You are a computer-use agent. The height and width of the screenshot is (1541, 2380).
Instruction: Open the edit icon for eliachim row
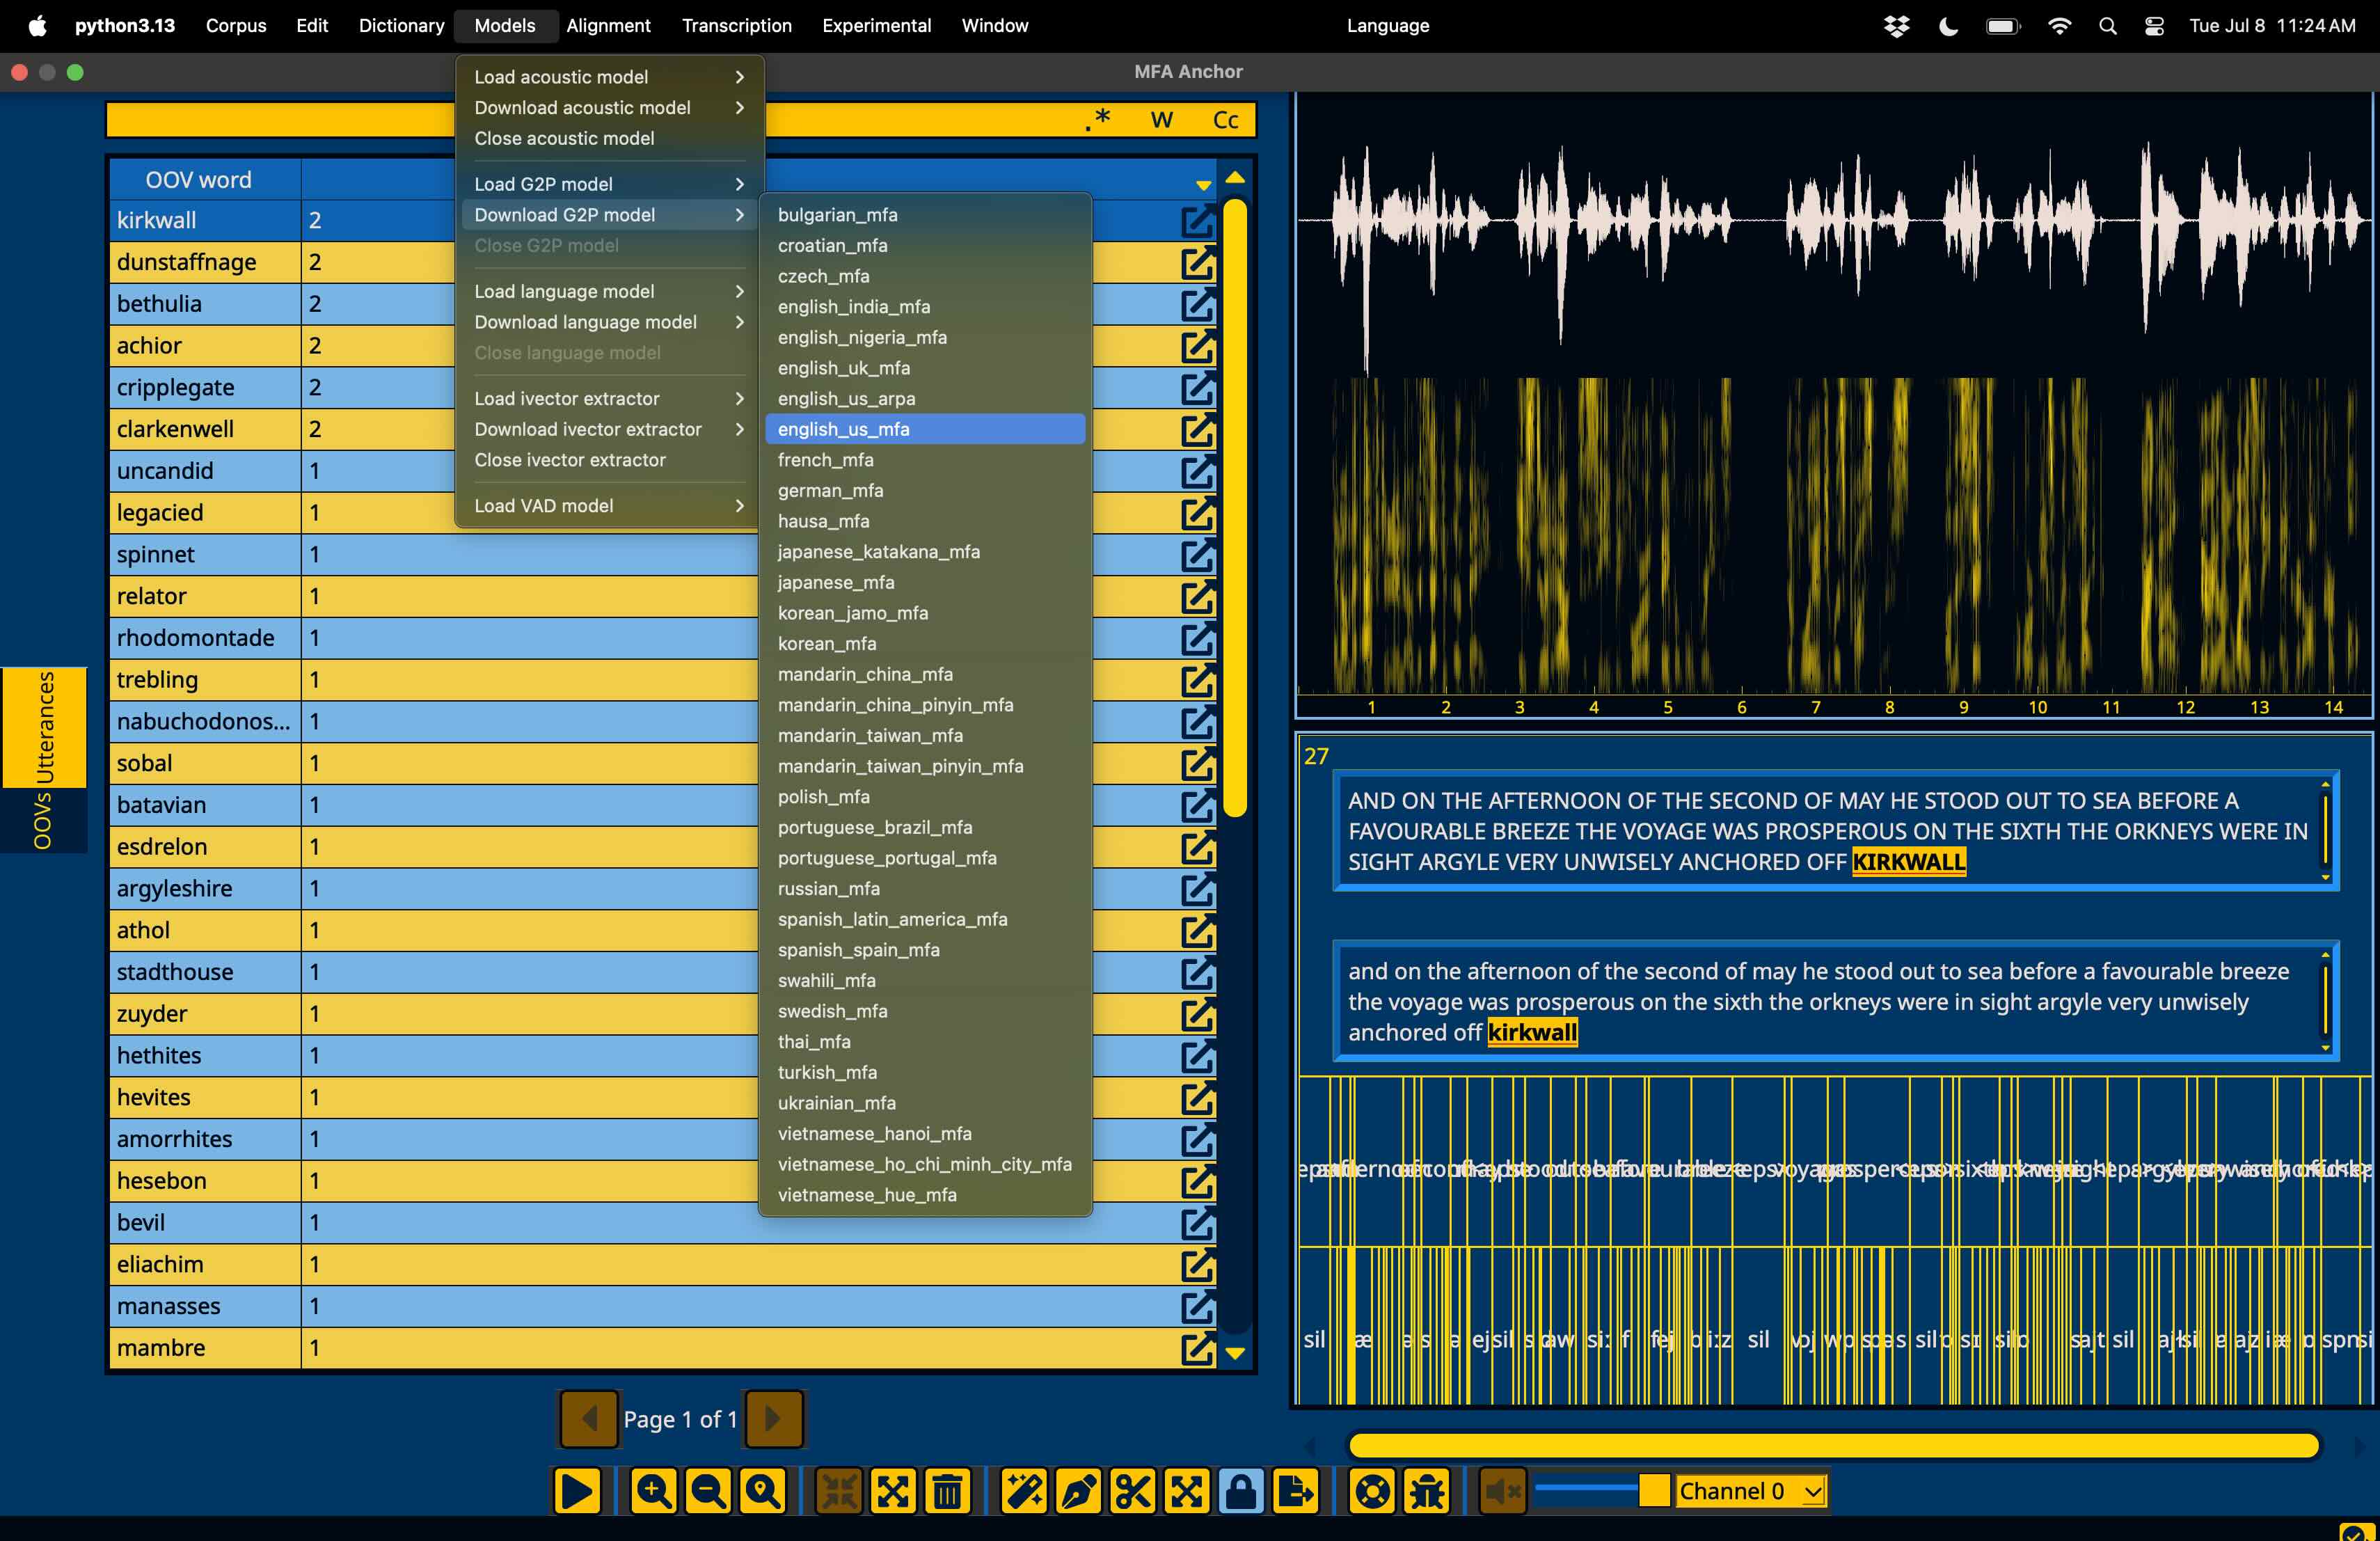pos(1197,1265)
